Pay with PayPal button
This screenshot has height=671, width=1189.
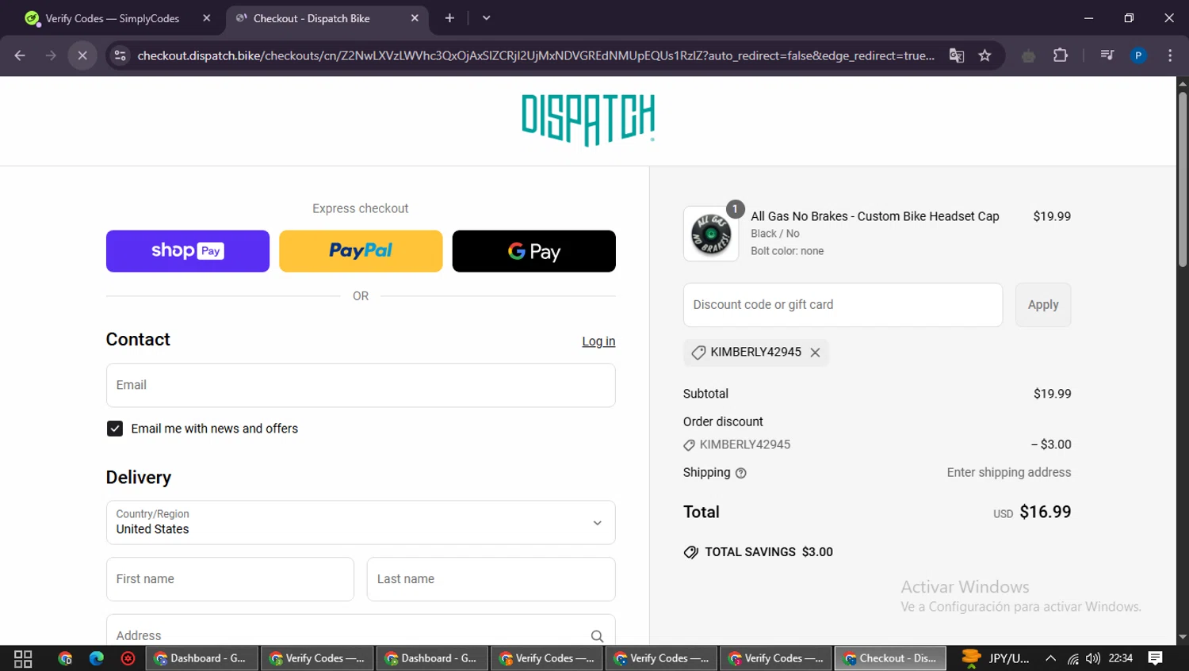pos(361,251)
